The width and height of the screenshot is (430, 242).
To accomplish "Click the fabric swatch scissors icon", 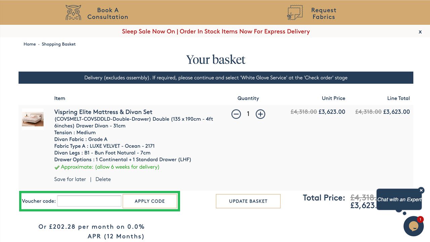I will pyautogui.click(x=295, y=12).
